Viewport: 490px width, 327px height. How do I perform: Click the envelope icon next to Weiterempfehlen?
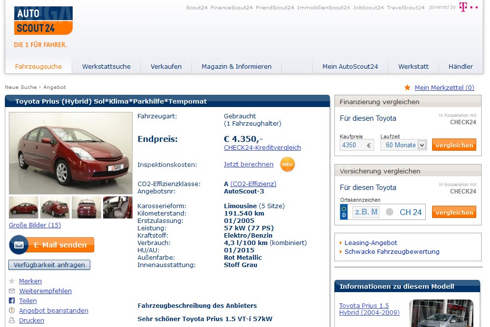[12, 291]
